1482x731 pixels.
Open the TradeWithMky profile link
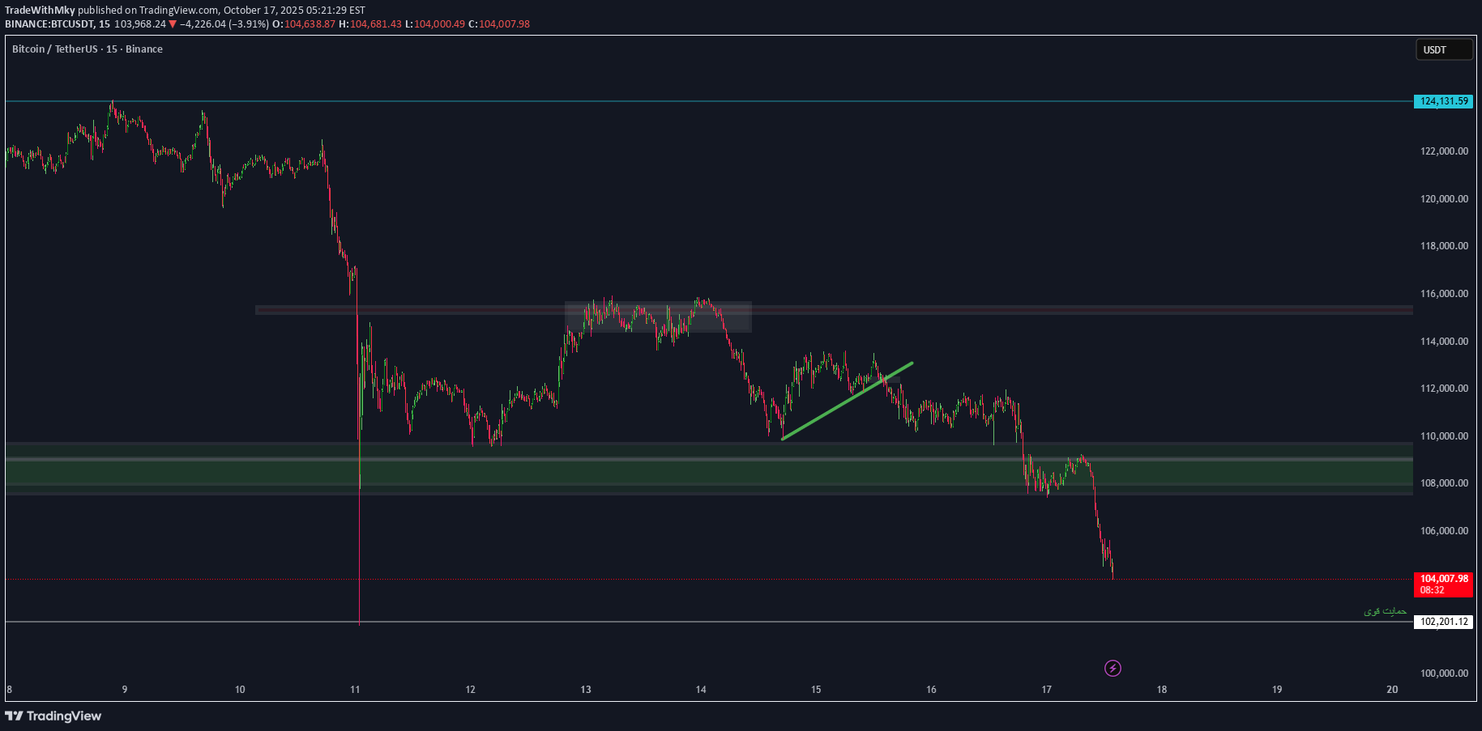pyautogui.click(x=40, y=10)
